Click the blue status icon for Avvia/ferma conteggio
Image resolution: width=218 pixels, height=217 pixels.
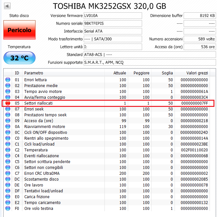coord(8,97)
